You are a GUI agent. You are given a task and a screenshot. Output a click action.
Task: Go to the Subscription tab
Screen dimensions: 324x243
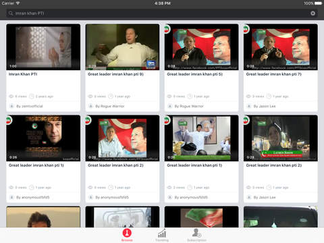point(196,235)
